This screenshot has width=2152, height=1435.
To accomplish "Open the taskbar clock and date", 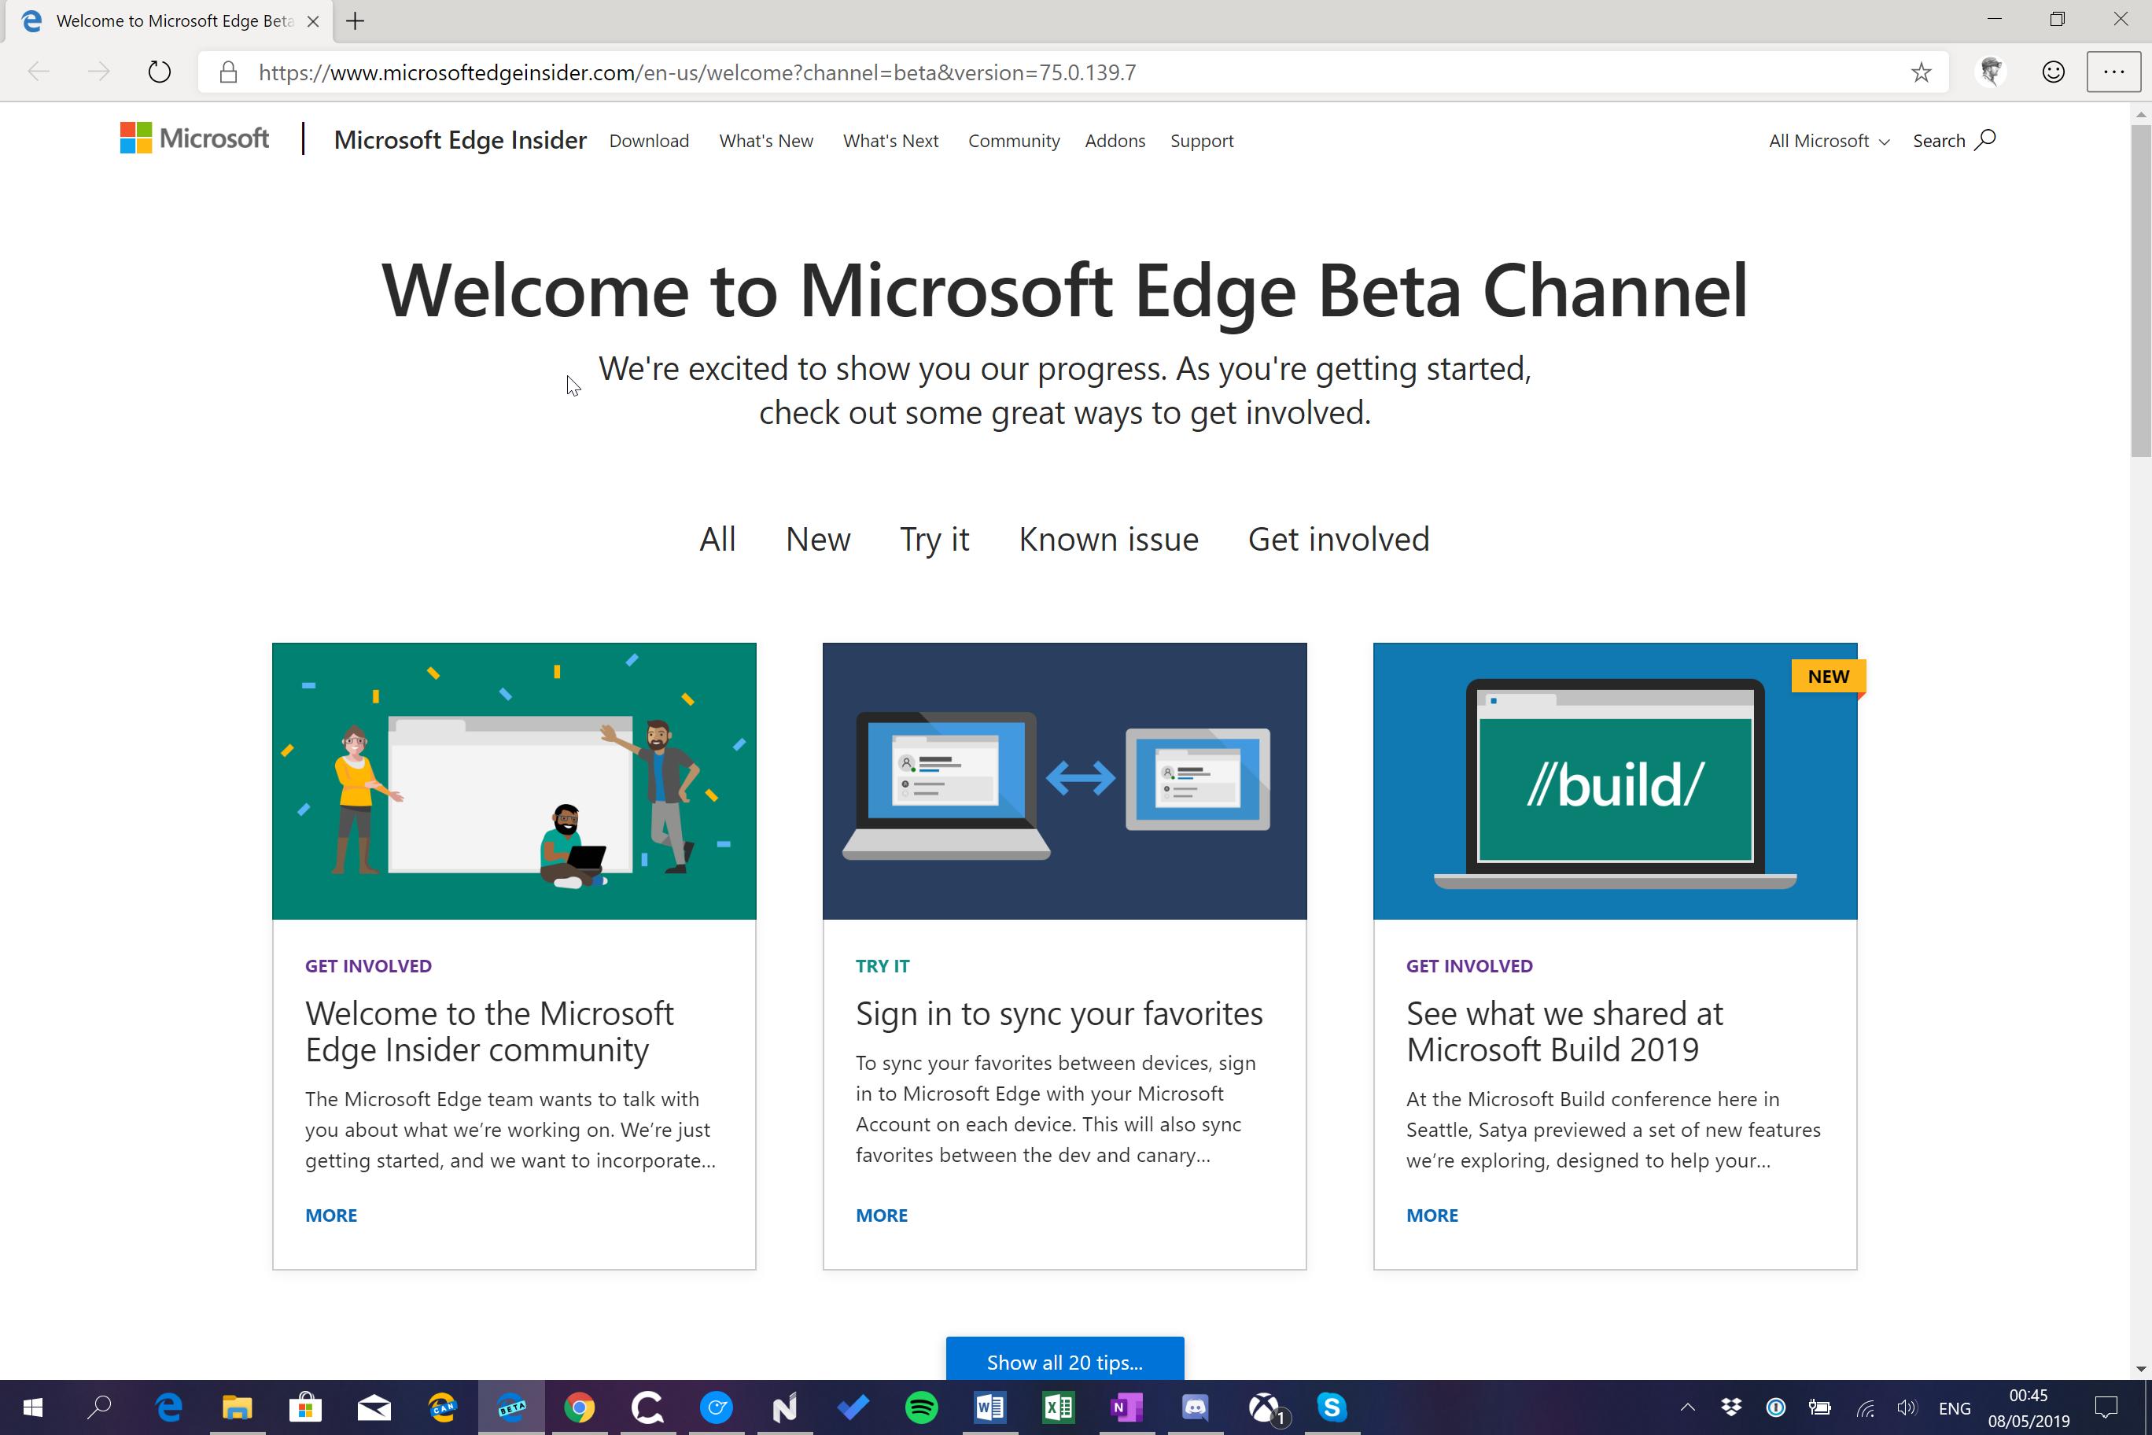I will (x=2029, y=1407).
